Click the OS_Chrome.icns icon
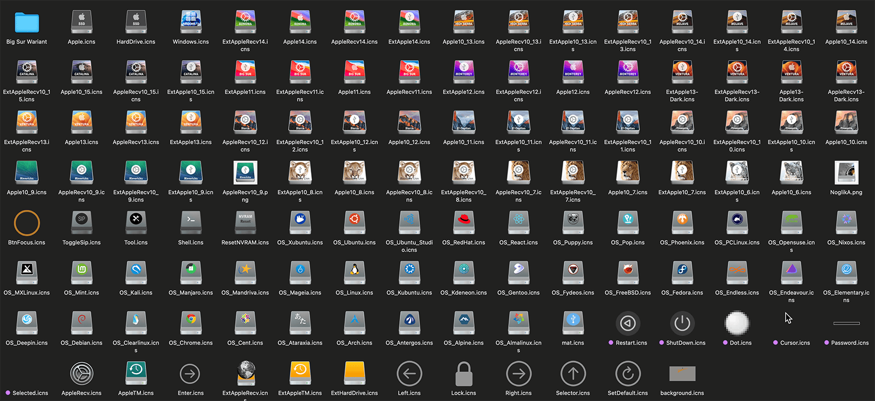The width and height of the screenshot is (875, 401). point(191,323)
